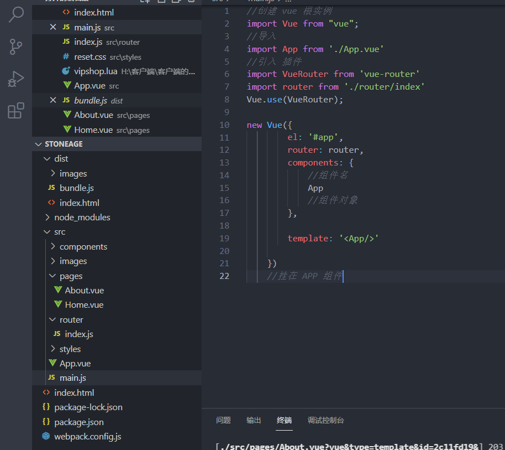Screen dimensions: 505x450
Task: Expand the images folder under src
Action: (117, 261)
